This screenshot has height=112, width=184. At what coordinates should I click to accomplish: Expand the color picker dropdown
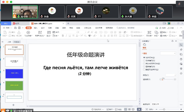(x=171, y=75)
